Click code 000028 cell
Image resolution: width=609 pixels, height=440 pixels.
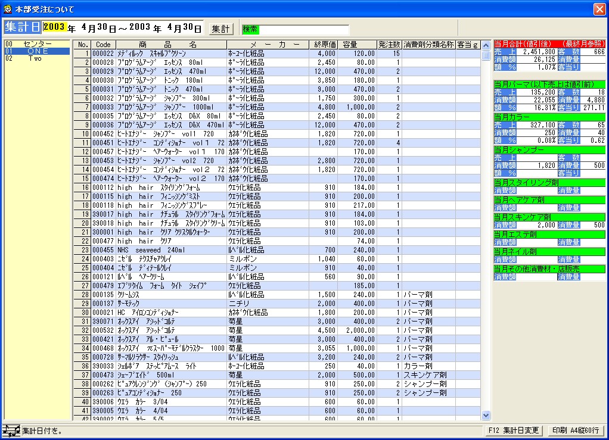[x=103, y=63]
